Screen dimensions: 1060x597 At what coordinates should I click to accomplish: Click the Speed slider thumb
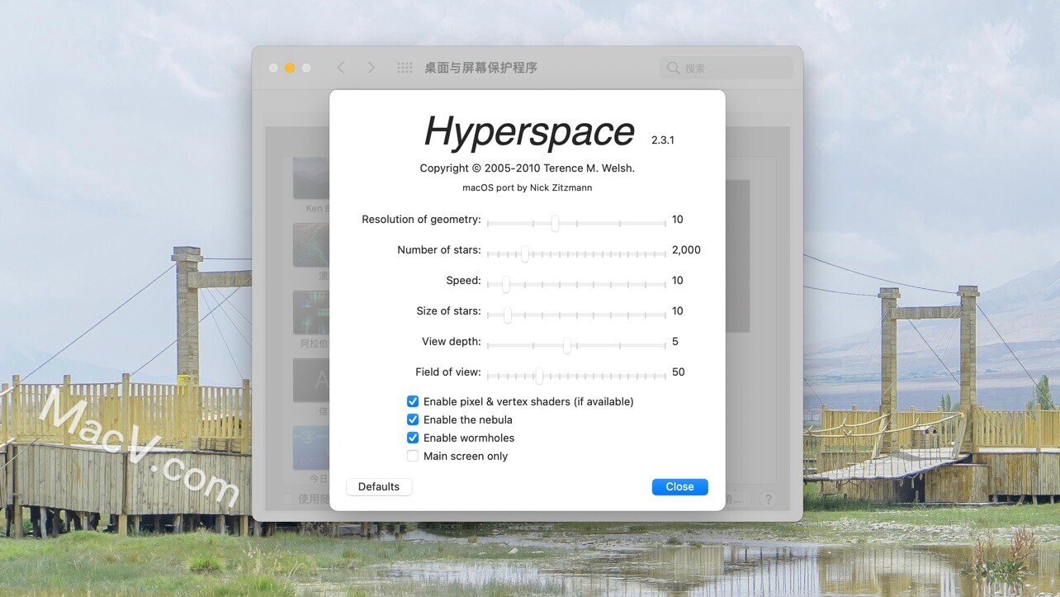(505, 284)
